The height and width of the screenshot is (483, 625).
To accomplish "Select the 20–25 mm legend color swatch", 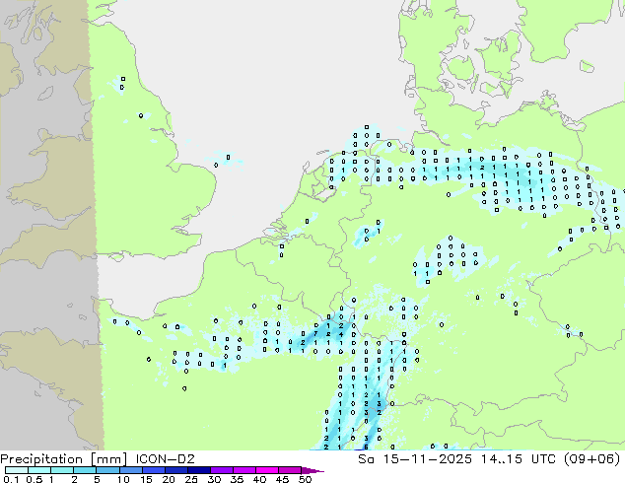I will [x=175, y=470].
